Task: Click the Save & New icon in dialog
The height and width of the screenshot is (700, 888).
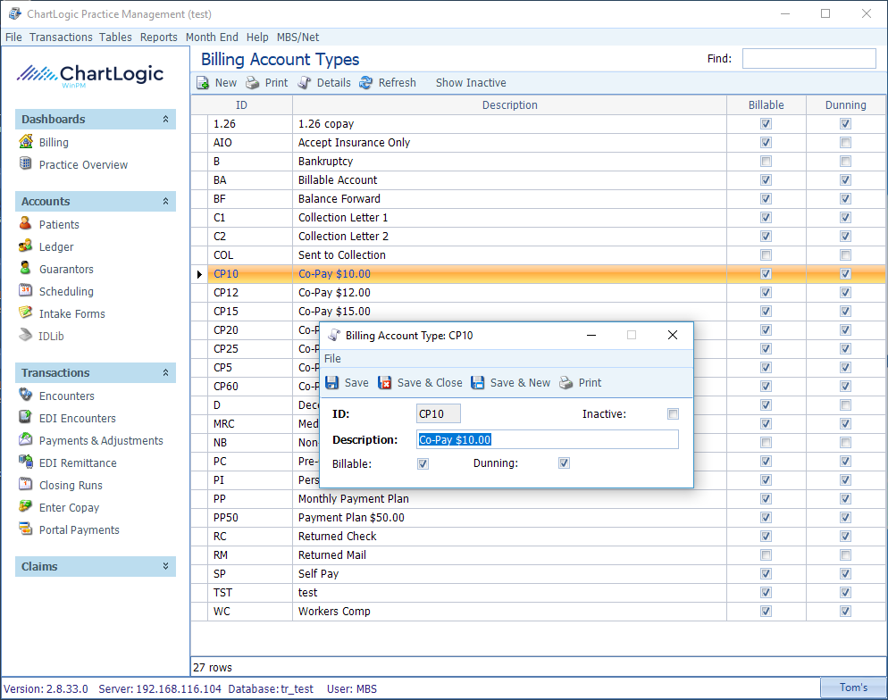Action: click(478, 382)
